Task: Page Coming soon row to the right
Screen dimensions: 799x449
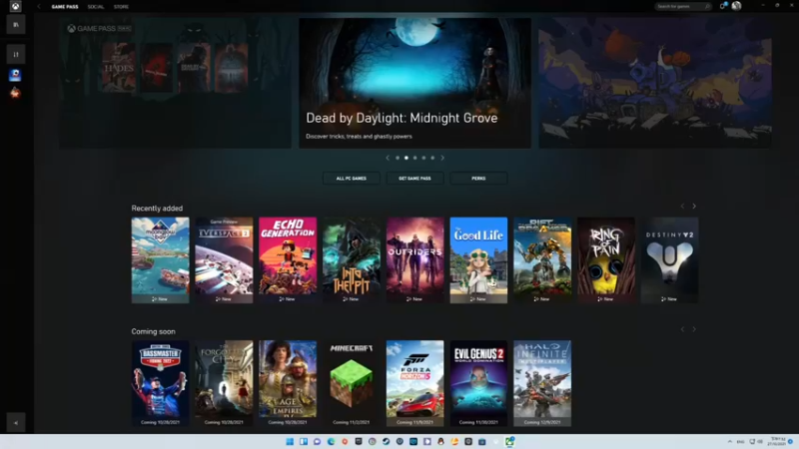Action: (694, 329)
